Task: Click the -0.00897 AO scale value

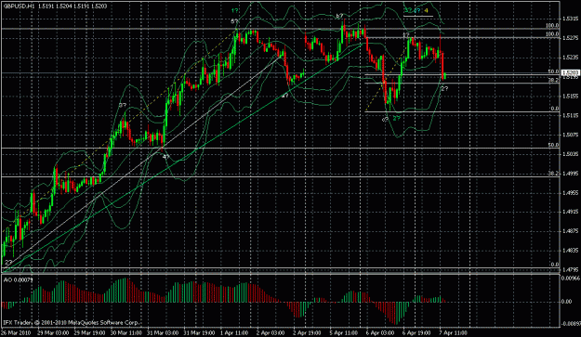Action: (571, 324)
